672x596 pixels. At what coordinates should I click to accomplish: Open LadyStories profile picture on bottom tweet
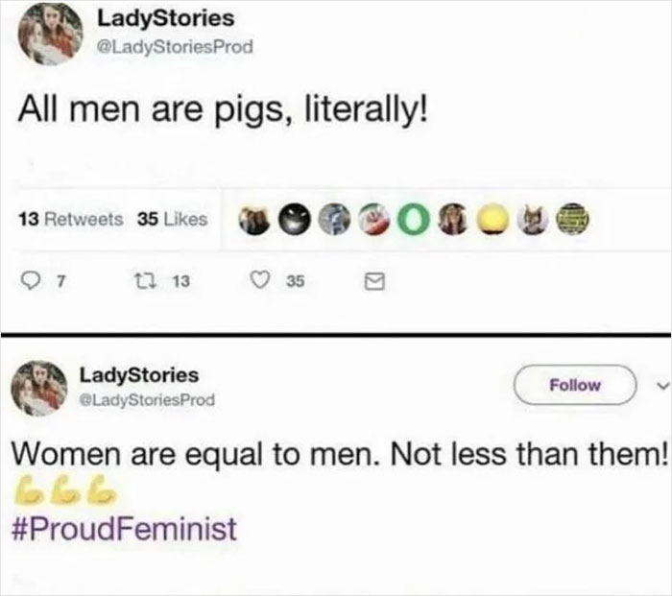click(x=41, y=388)
